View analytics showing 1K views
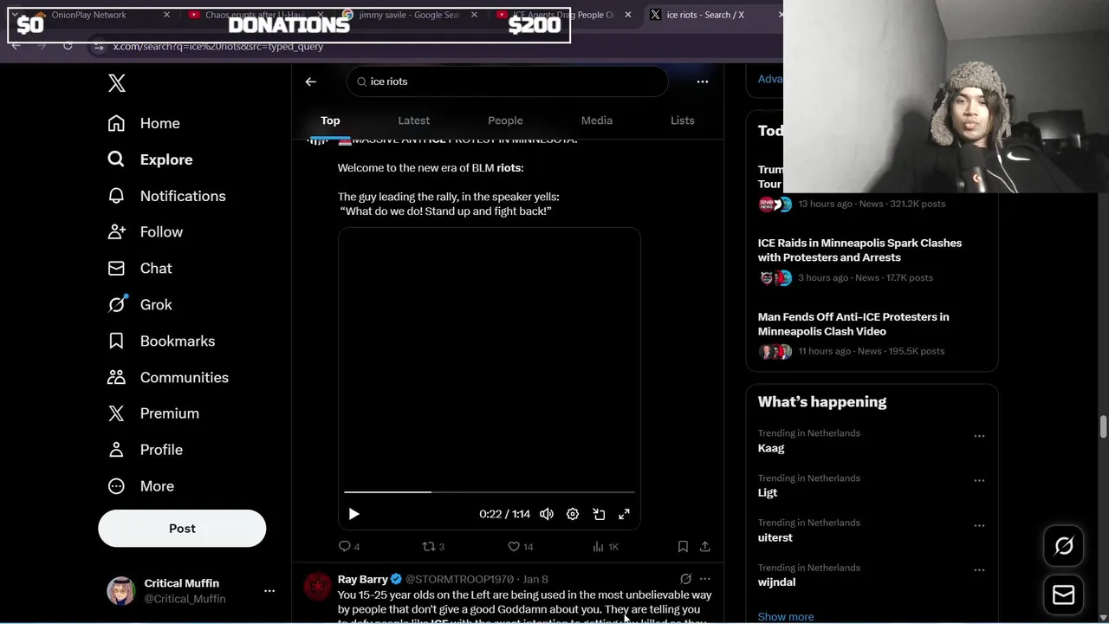The height and width of the screenshot is (624, 1109). (606, 547)
